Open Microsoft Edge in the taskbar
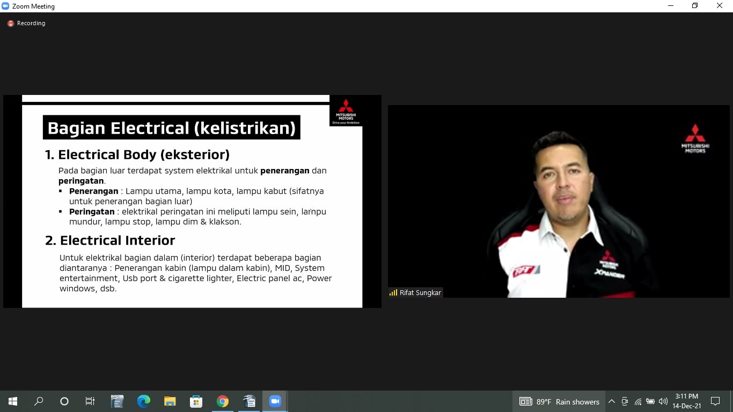Image resolution: width=733 pixels, height=412 pixels. coord(143,401)
